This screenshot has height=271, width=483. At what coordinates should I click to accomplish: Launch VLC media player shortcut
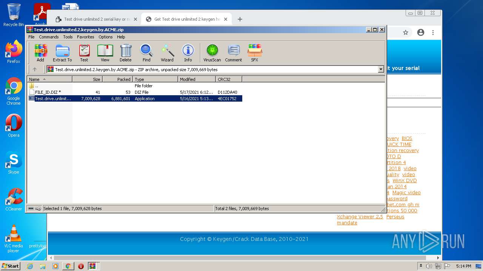click(x=14, y=239)
